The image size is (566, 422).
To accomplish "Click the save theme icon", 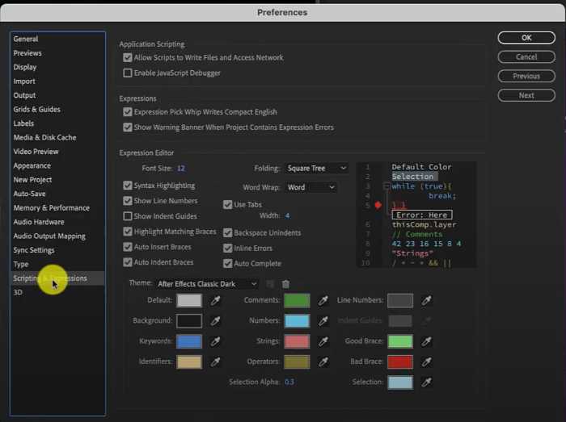I will coord(269,284).
